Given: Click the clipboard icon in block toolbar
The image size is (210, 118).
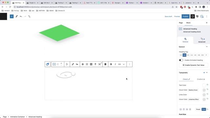Looking at the screenshot, I should pos(105,64).
